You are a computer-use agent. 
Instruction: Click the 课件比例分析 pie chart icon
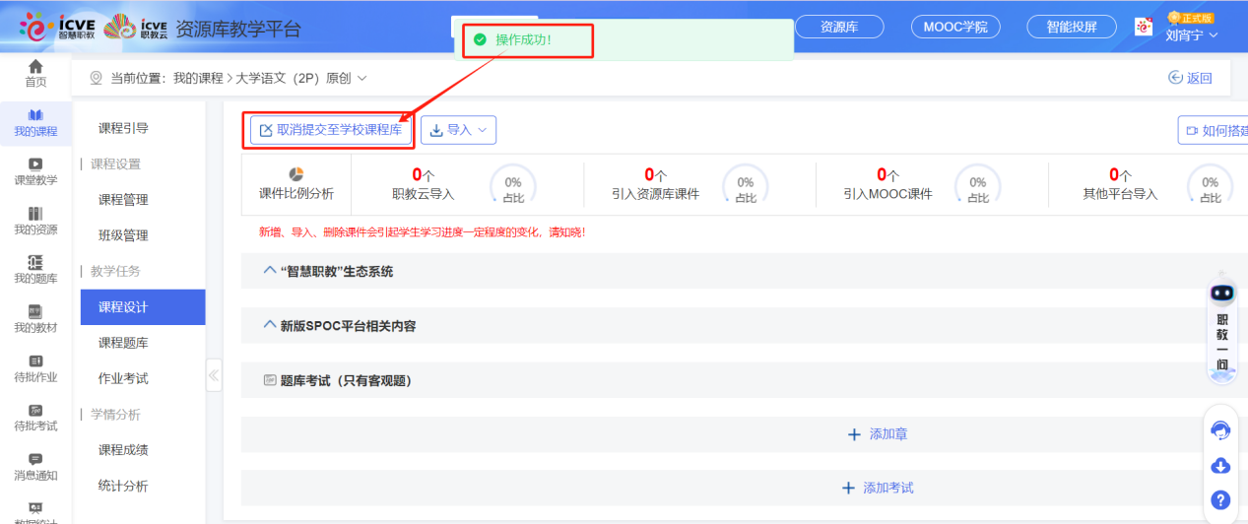pyautogui.click(x=296, y=174)
